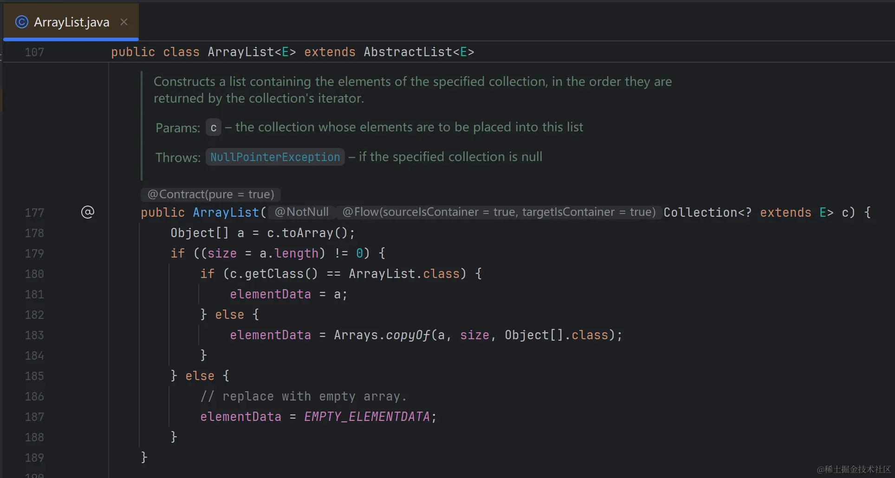This screenshot has width=895, height=478.
Task: Click the parameter 'c' badge in Params
Action: point(214,128)
